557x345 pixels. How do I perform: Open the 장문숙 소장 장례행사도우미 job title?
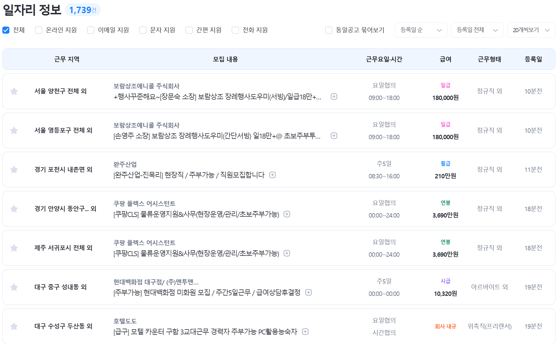pyautogui.click(x=217, y=97)
